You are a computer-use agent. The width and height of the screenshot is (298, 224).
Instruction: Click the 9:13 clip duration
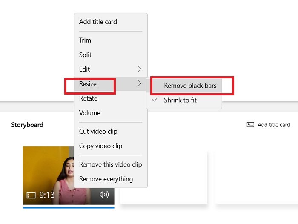pos(47,195)
